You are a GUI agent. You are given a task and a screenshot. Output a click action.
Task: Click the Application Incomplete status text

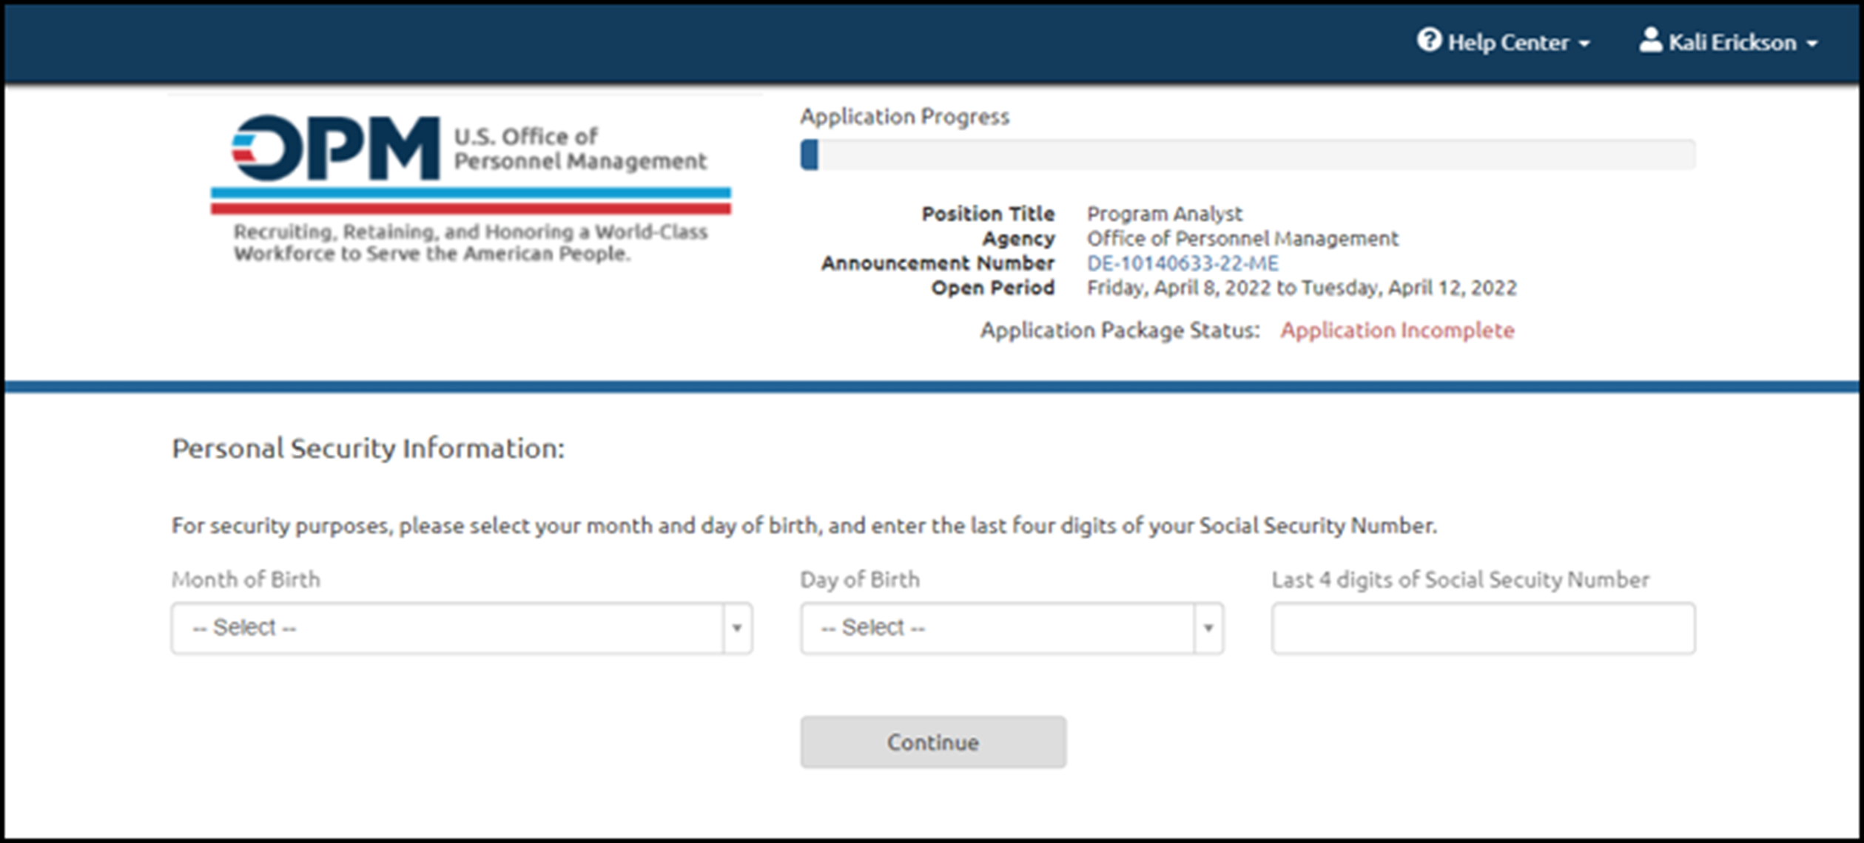(1397, 330)
